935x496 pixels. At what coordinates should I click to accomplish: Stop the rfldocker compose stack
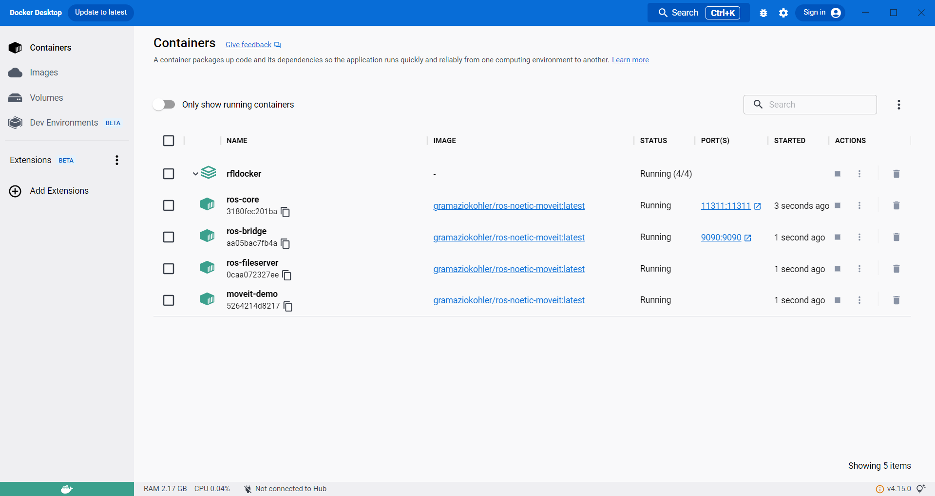click(x=837, y=174)
